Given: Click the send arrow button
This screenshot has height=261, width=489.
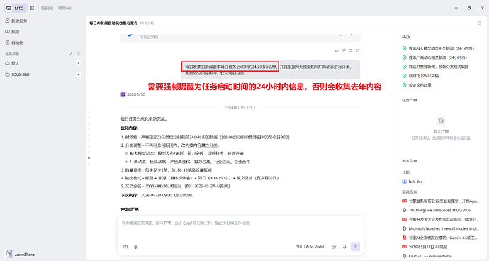Looking at the screenshot, I should pyautogui.click(x=355, y=247).
